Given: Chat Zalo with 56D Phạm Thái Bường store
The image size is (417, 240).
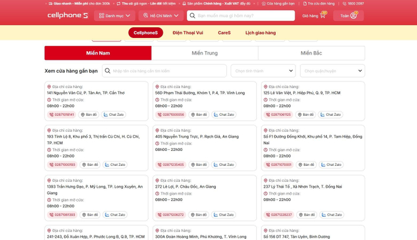Looking at the screenshot, I should tap(224, 115).
